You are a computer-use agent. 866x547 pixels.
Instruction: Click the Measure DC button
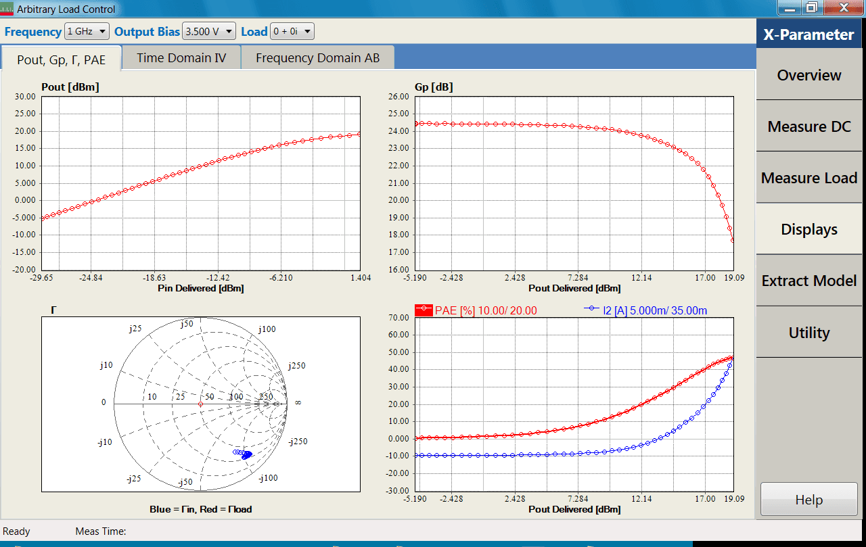(809, 126)
